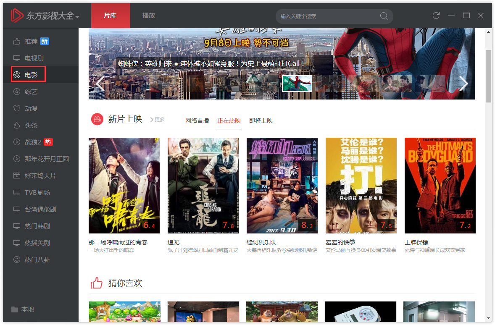Go to next banner slide arrow
This screenshot has height=325, width=495.
pos(463,84)
